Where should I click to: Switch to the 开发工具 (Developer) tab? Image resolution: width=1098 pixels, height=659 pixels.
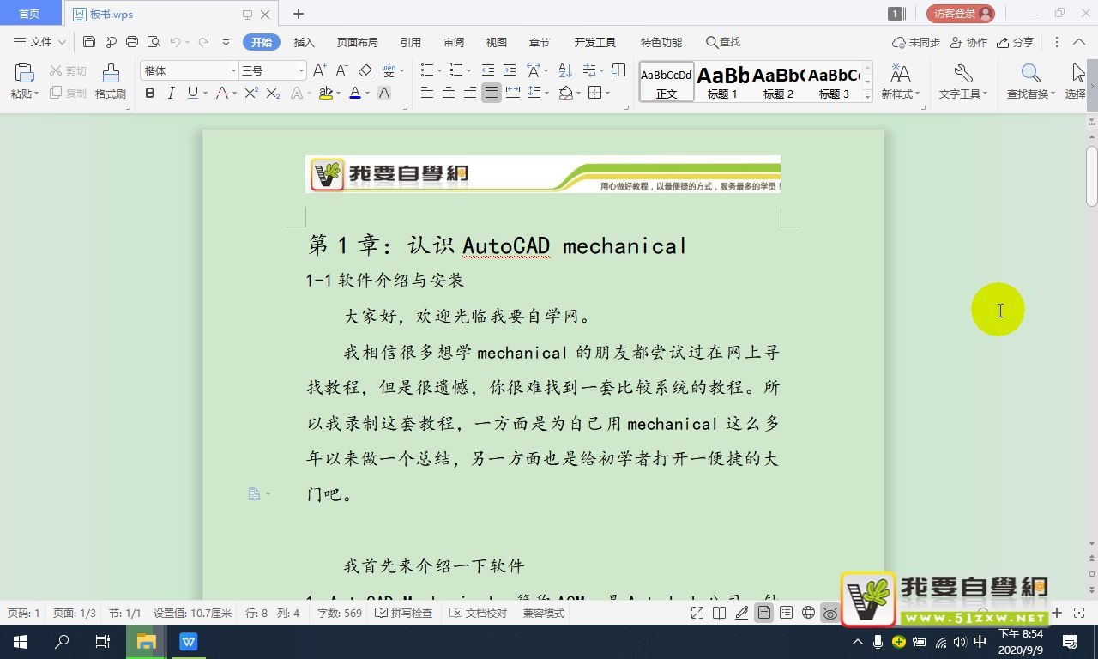point(595,42)
